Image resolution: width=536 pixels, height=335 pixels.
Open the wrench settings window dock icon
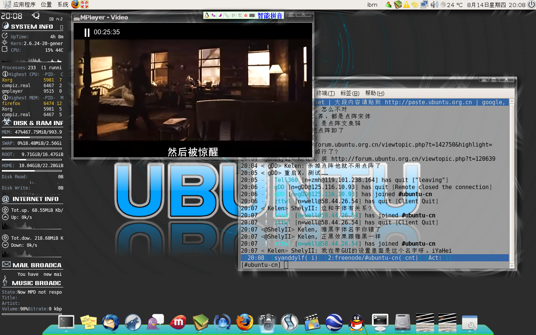[470, 322]
